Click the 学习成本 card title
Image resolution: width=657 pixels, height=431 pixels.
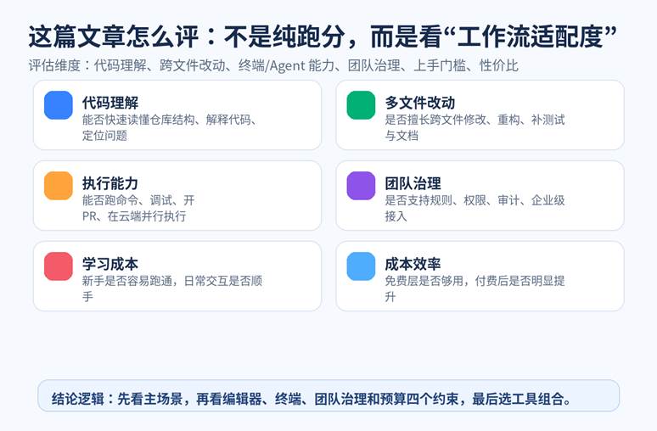110,264
